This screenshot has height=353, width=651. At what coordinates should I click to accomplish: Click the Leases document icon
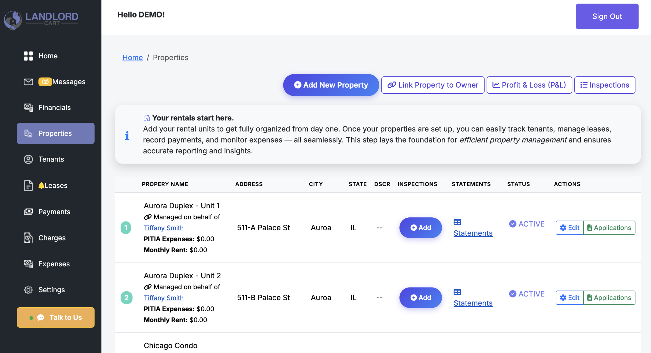pyautogui.click(x=28, y=185)
